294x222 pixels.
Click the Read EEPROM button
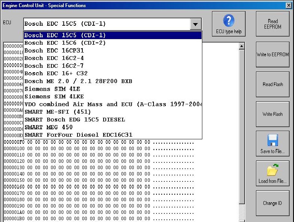(x=272, y=24)
